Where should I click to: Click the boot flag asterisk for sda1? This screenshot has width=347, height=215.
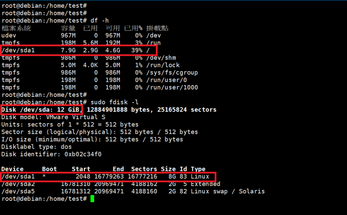pos(44,176)
